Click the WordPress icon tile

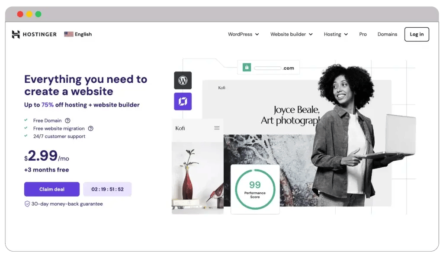click(x=183, y=81)
